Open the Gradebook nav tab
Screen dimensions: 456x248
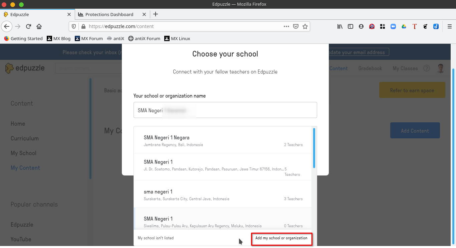coord(370,68)
